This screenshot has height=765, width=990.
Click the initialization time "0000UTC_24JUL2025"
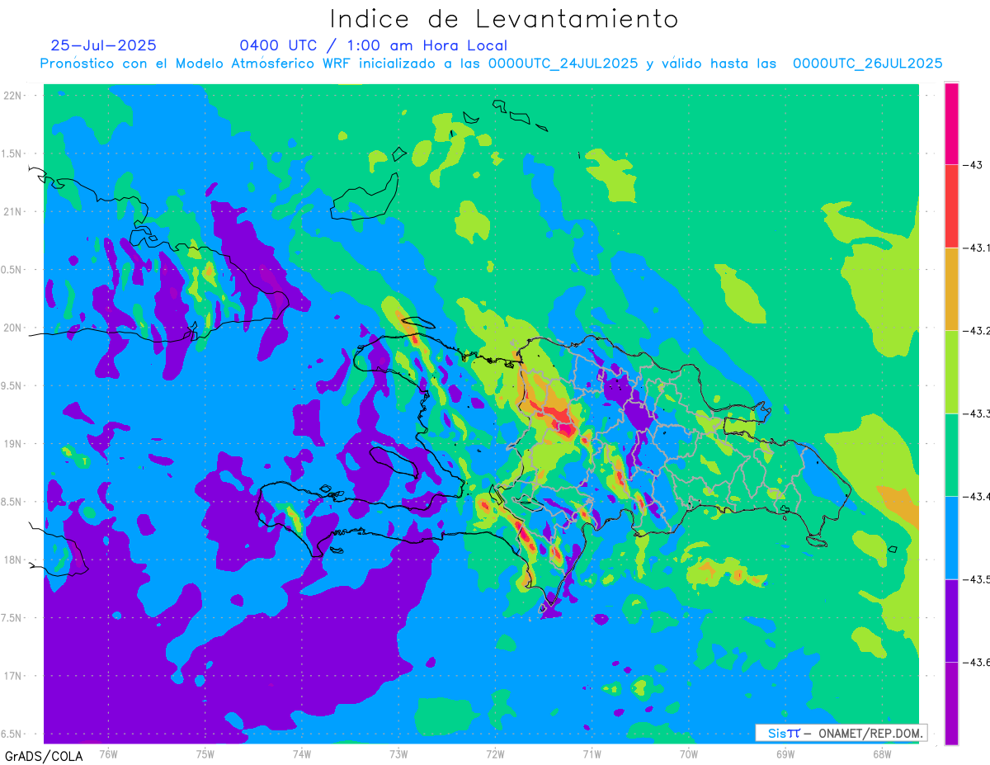[x=563, y=64]
